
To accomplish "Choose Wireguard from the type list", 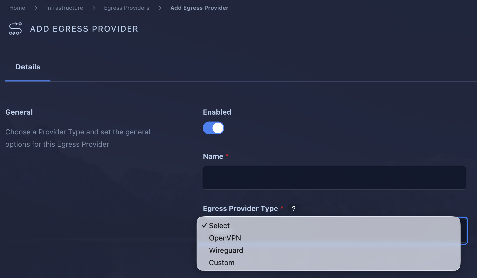I will pyautogui.click(x=226, y=250).
